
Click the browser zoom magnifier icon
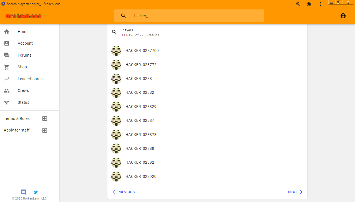tap(298, 4)
